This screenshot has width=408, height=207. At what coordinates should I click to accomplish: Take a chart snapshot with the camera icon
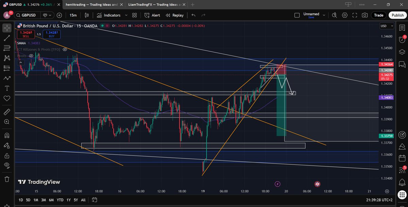pyautogui.click(x=364, y=15)
